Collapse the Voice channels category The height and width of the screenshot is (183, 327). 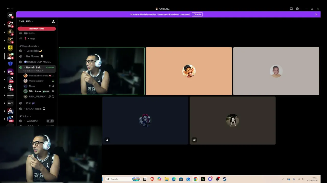29,46
